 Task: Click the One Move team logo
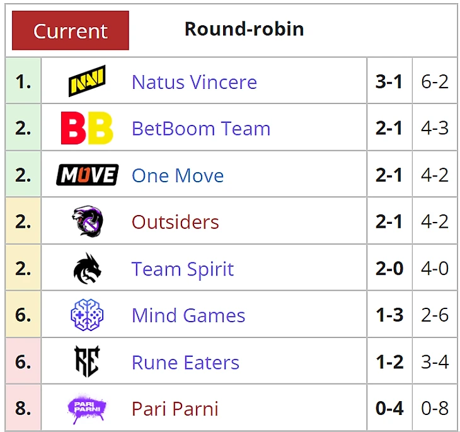(87, 175)
